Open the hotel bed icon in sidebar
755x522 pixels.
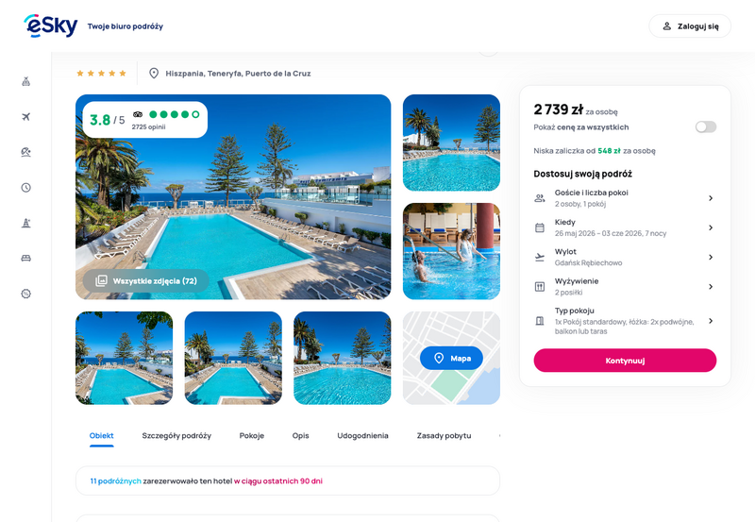click(x=26, y=258)
